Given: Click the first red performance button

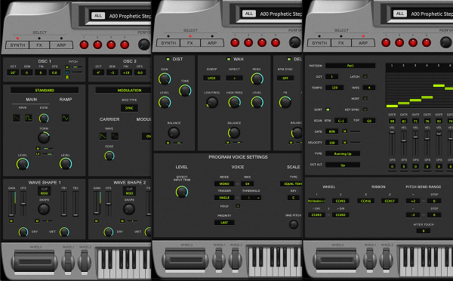Looking at the screenshot, I should (x=84, y=45).
